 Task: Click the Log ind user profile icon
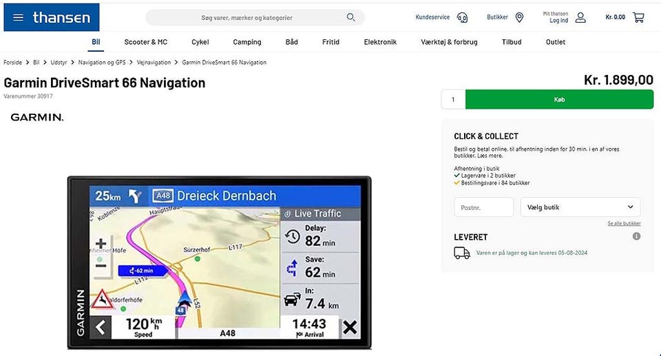tap(580, 17)
